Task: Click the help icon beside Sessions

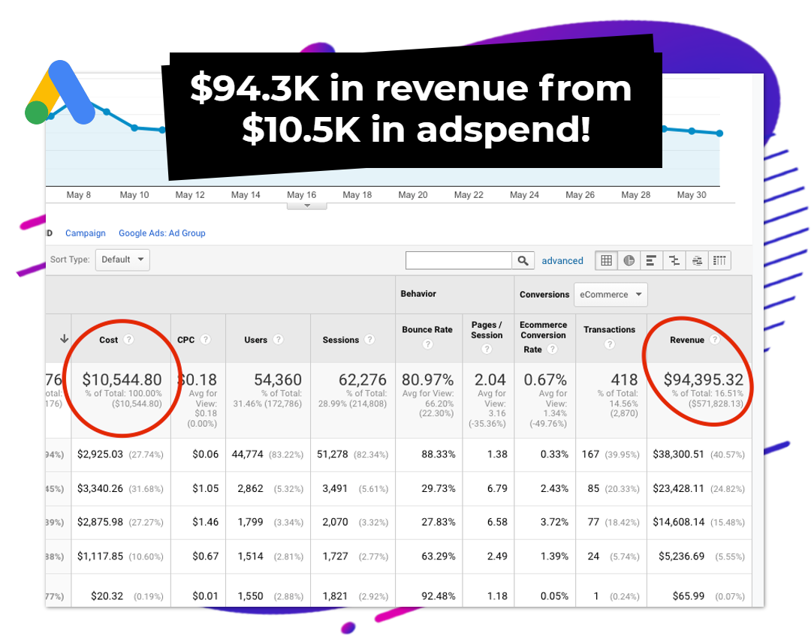Action: point(369,340)
